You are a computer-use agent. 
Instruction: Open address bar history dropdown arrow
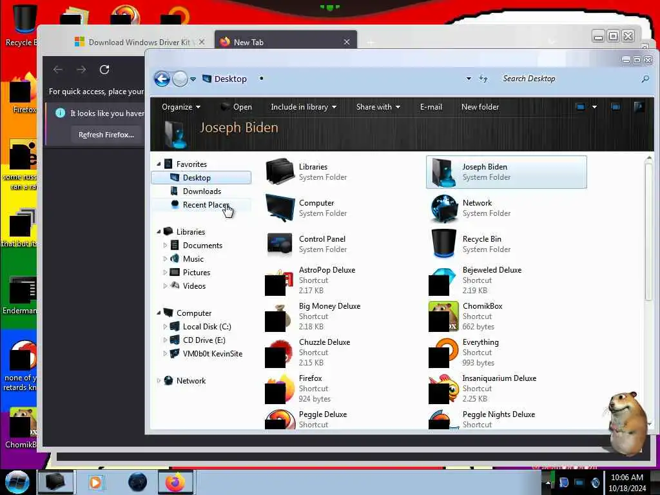[469, 79]
